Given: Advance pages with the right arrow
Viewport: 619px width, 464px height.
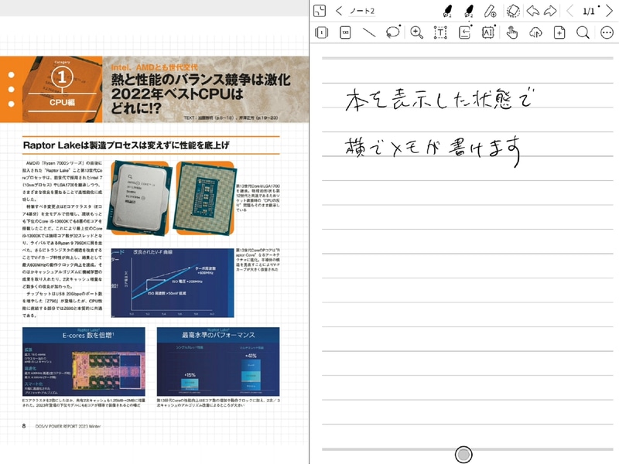Looking at the screenshot, I should [608, 11].
